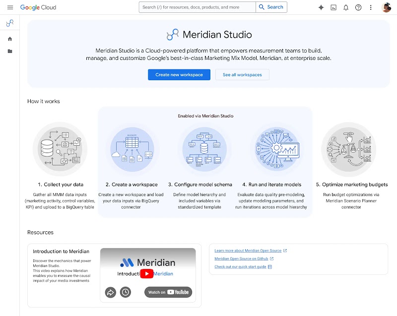The width and height of the screenshot is (397, 316).
Task: Click the Watch later clock icon
Action: 126,292
